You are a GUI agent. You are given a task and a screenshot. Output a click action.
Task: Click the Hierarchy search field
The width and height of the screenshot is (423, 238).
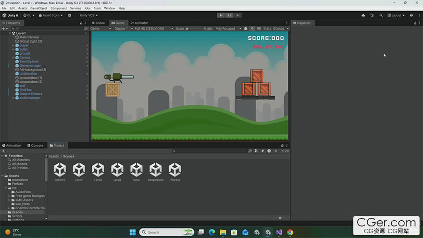click(x=47, y=28)
